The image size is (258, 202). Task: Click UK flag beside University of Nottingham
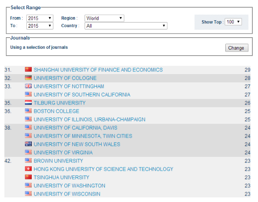pos(29,86)
